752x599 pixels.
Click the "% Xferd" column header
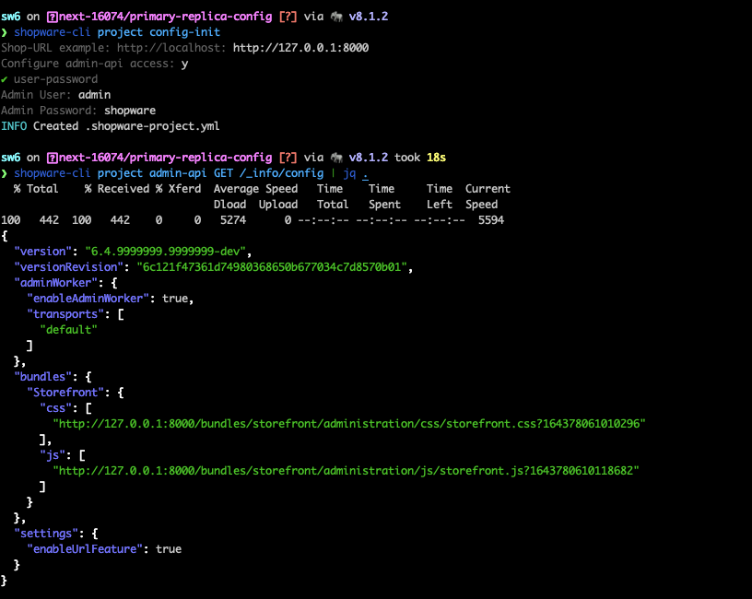pyautogui.click(x=179, y=189)
